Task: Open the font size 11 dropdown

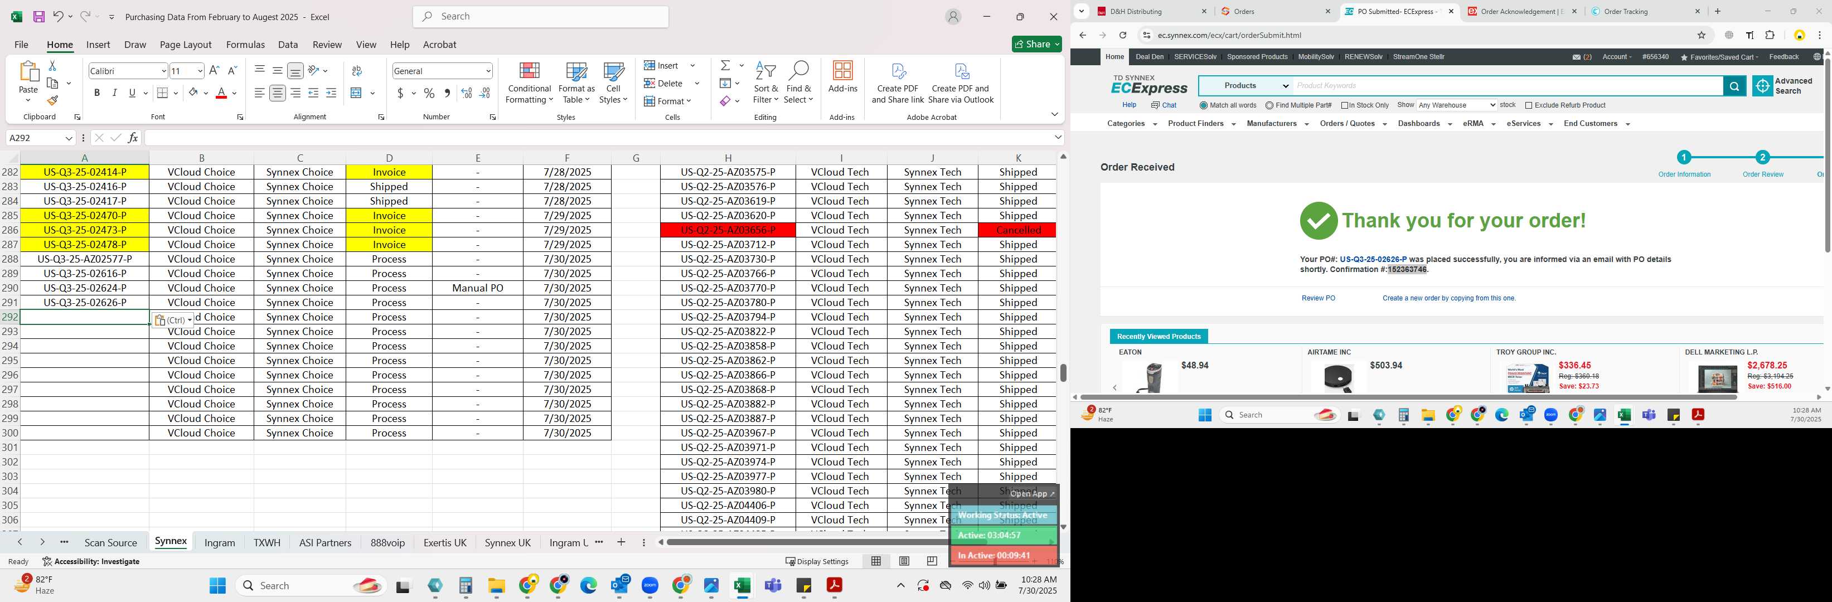Action: click(200, 70)
